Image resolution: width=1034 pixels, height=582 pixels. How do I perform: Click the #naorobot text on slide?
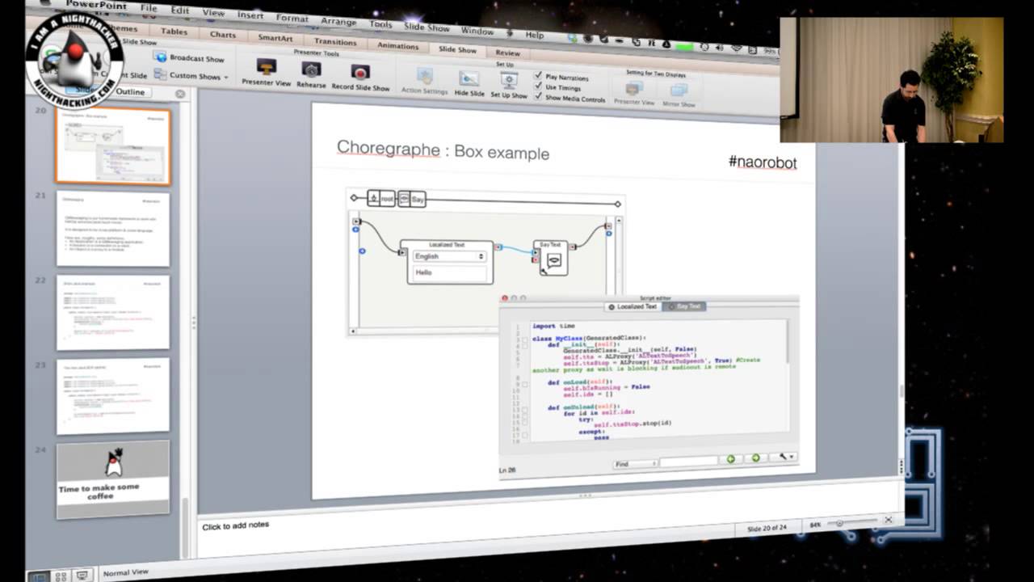763,162
